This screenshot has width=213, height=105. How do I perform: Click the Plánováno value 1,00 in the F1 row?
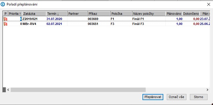click(x=179, y=19)
